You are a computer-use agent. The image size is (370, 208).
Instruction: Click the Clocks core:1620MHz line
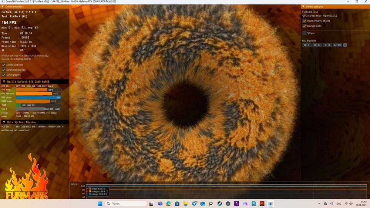coord(30,113)
